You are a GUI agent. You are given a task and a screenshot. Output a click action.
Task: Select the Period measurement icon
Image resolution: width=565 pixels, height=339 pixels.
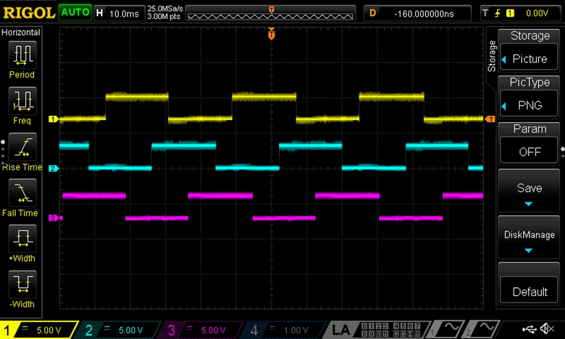22,55
